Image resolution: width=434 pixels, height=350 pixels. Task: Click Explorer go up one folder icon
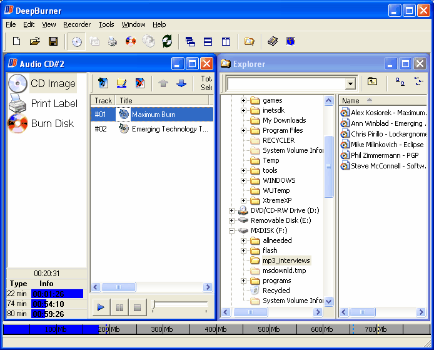372,81
